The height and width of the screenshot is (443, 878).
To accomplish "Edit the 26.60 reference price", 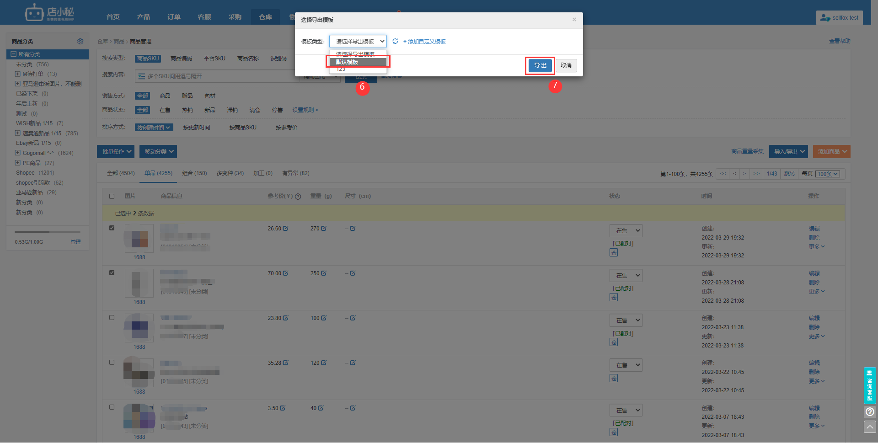I will pos(285,228).
